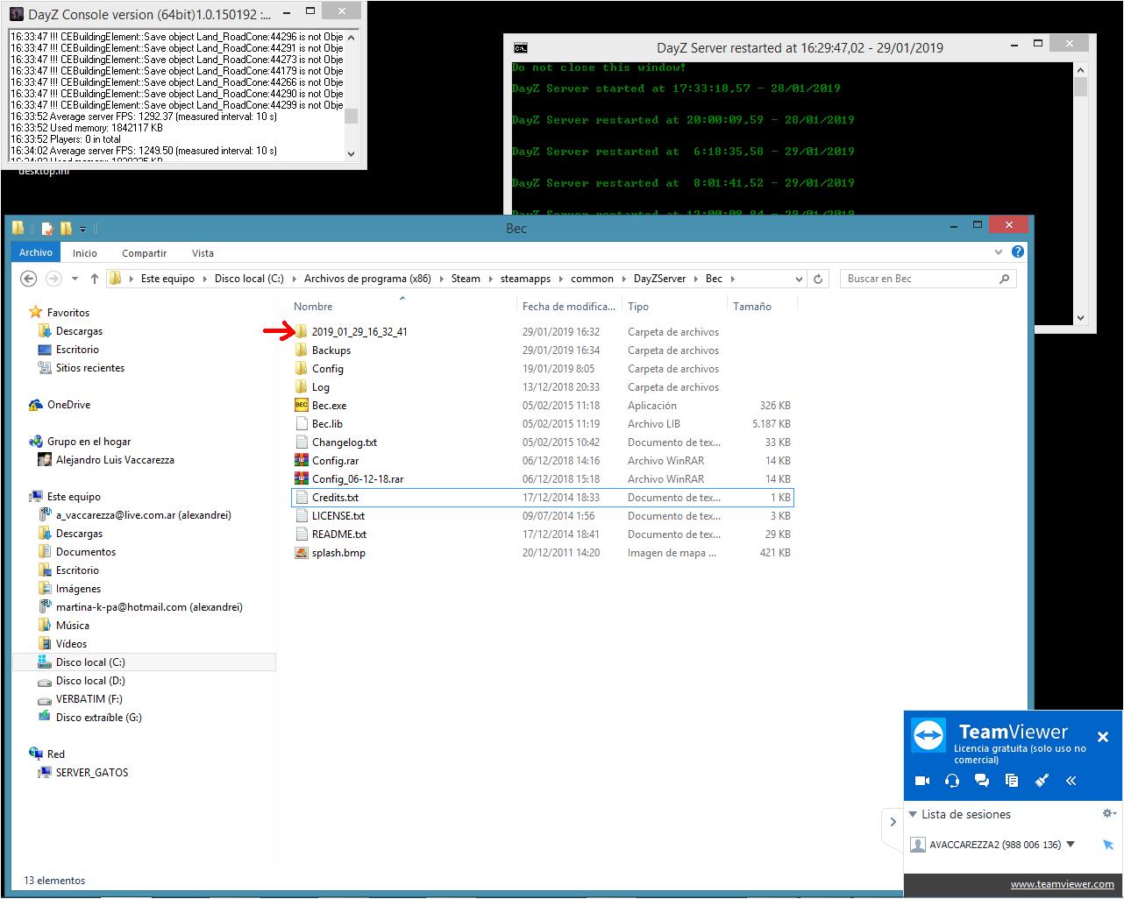Open recent locations dropdown beside navigation arrows
The height and width of the screenshot is (899, 1124).
pyautogui.click(x=75, y=279)
